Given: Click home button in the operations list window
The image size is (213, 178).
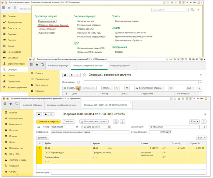Looking at the screenshot, I should pyautogui.click(x=65, y=75).
